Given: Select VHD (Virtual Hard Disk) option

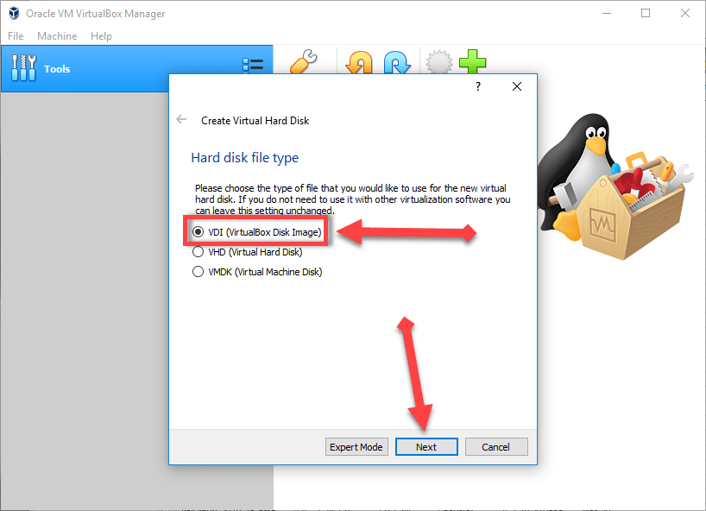Looking at the screenshot, I should pos(199,253).
